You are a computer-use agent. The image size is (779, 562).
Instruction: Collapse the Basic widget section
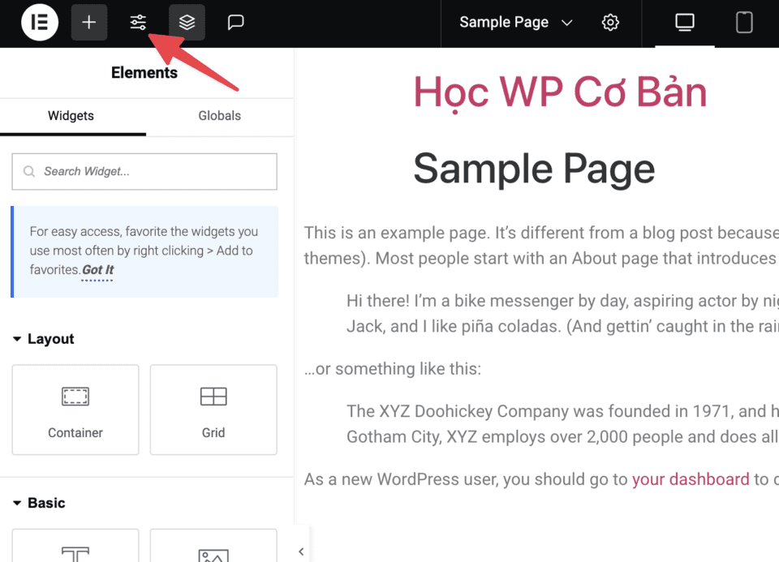pos(39,503)
